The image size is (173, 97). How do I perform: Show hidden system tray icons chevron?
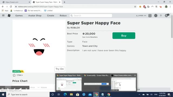[139, 95]
